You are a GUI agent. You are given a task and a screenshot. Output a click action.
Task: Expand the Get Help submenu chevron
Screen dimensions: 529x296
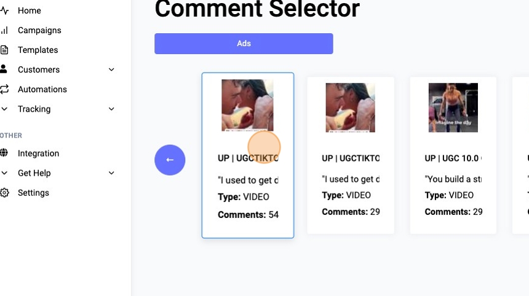pyautogui.click(x=111, y=173)
